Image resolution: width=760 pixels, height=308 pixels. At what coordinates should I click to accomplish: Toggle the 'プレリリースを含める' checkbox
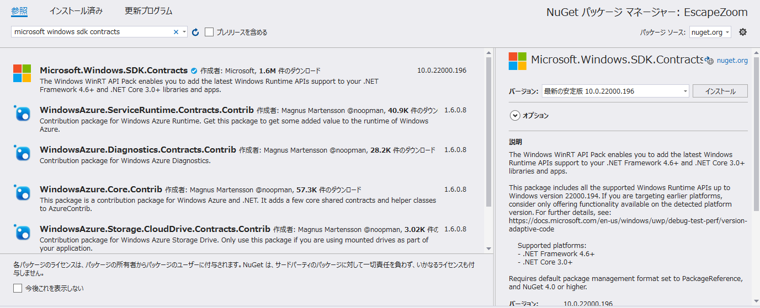point(209,32)
